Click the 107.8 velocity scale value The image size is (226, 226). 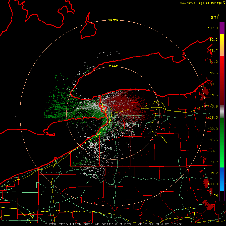point(213,28)
